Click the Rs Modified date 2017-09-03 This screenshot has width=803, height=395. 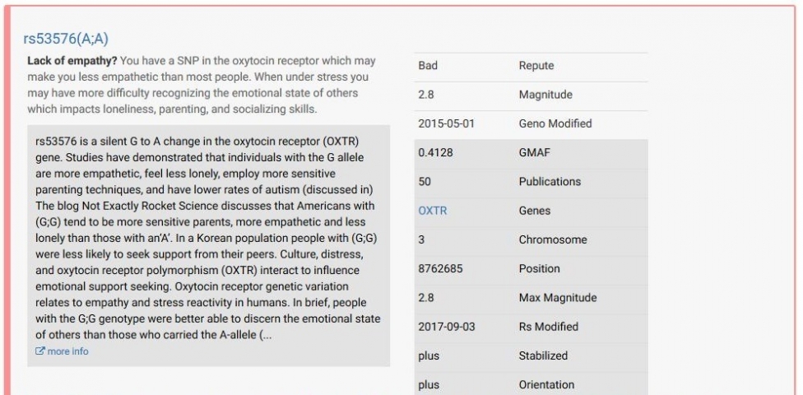click(447, 327)
